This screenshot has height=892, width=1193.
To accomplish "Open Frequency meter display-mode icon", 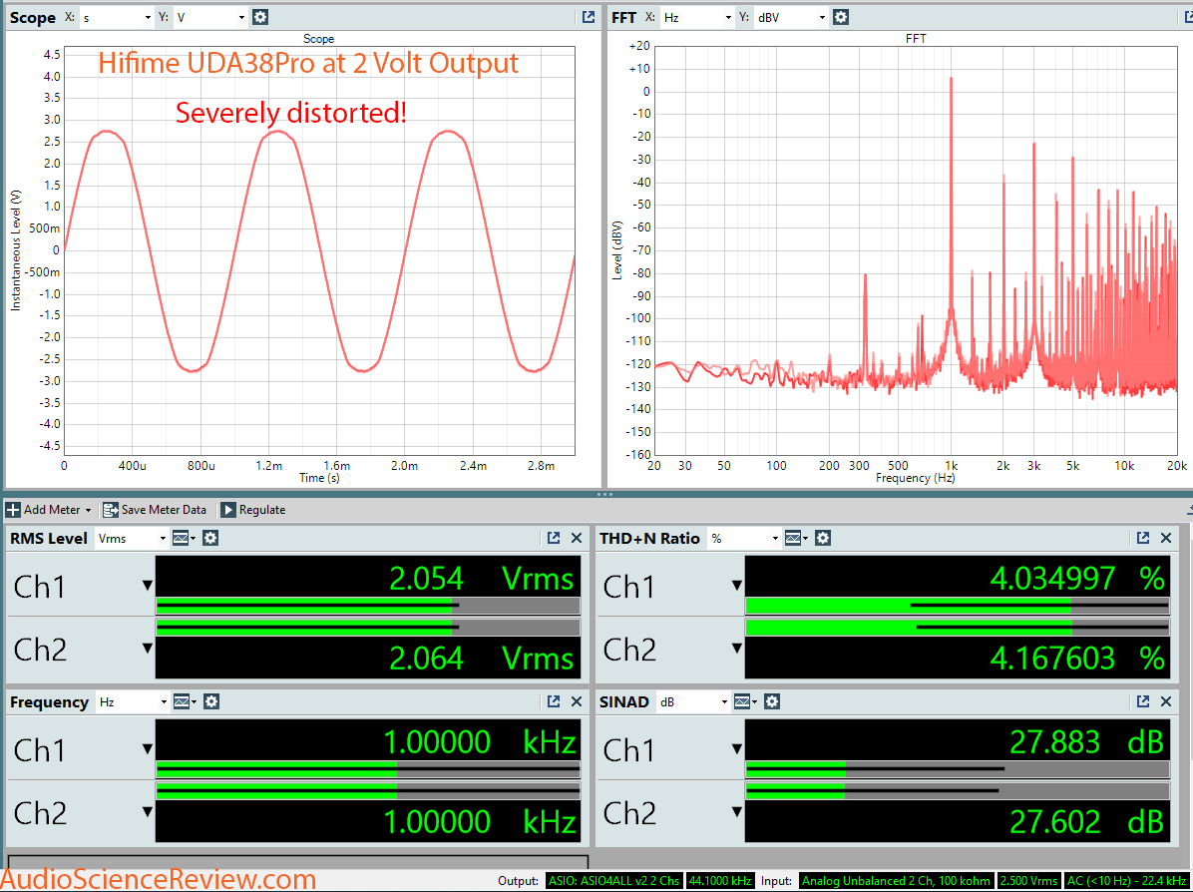I will 185,701.
